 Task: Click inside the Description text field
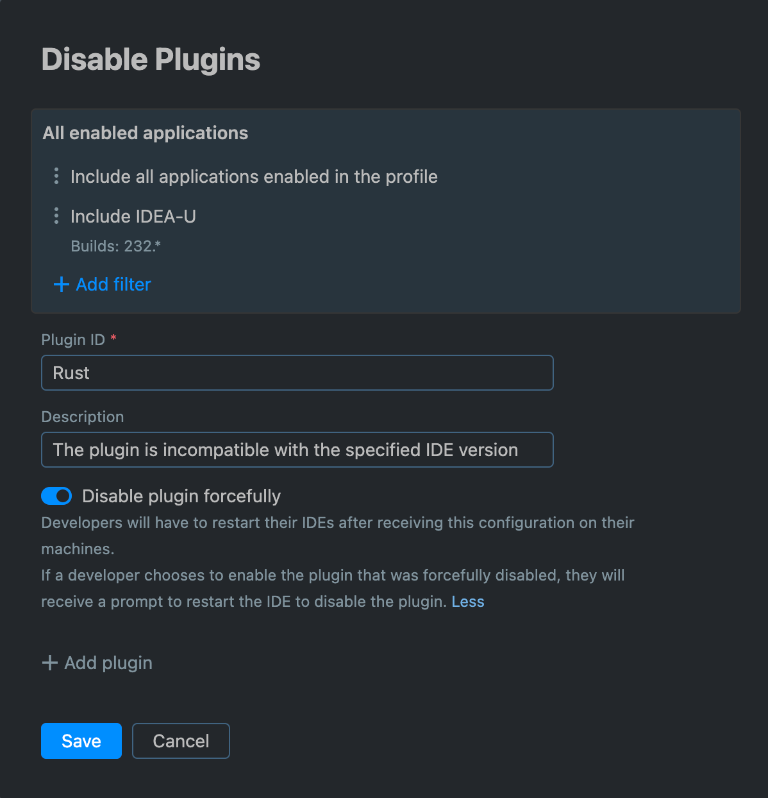(x=297, y=450)
